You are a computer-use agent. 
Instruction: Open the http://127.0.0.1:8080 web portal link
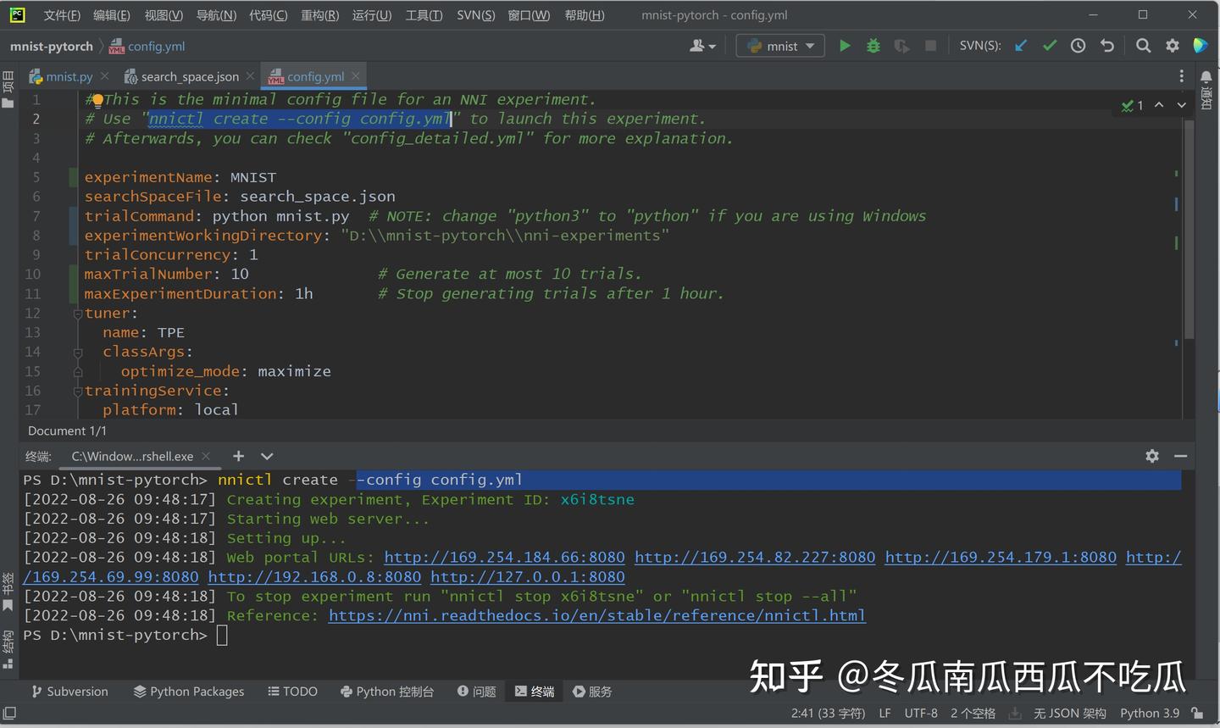527,576
